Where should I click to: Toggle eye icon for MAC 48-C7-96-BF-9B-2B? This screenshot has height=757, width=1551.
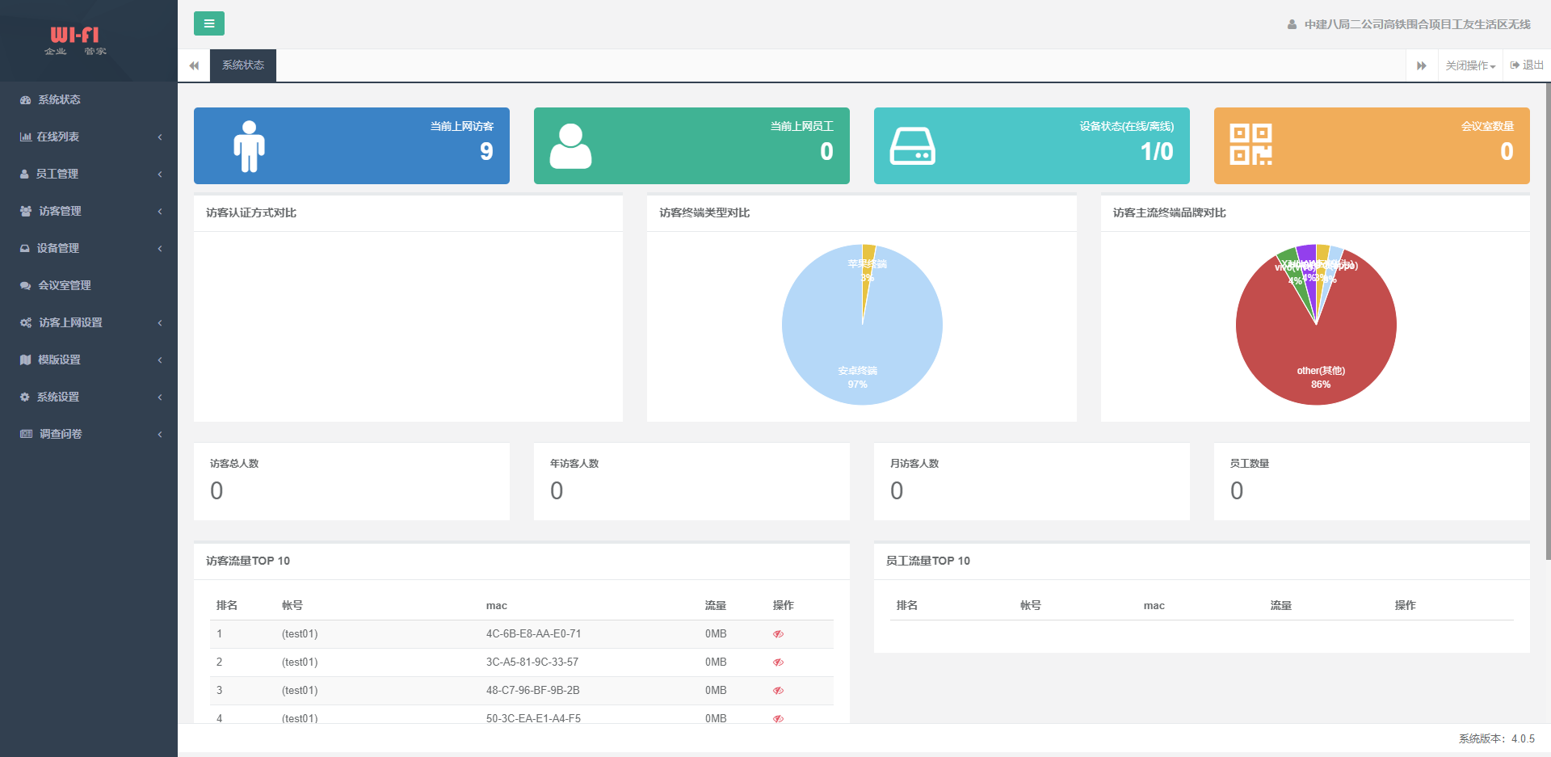(x=778, y=691)
